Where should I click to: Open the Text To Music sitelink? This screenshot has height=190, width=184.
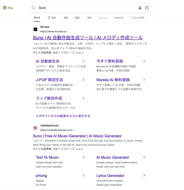(x=47, y=157)
